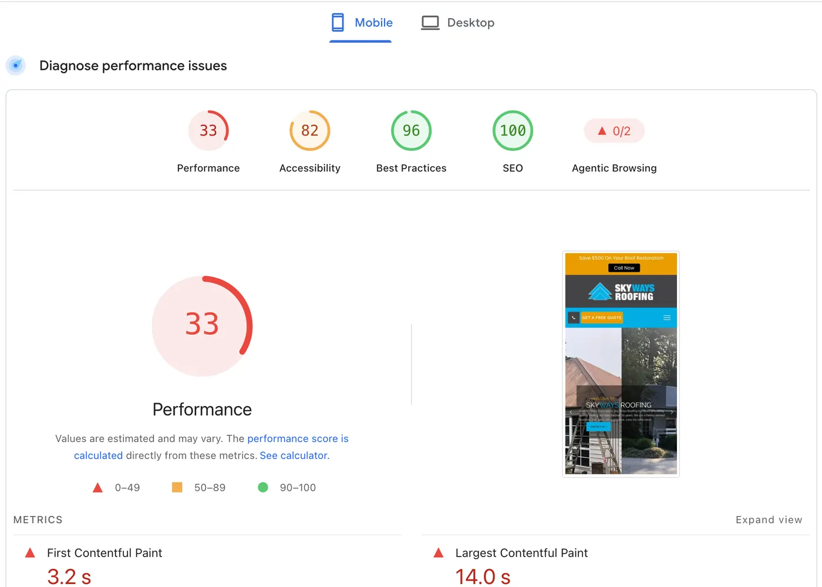The image size is (822, 587).
Task: Click red triangle legend for 0–49
Action: tap(97, 488)
